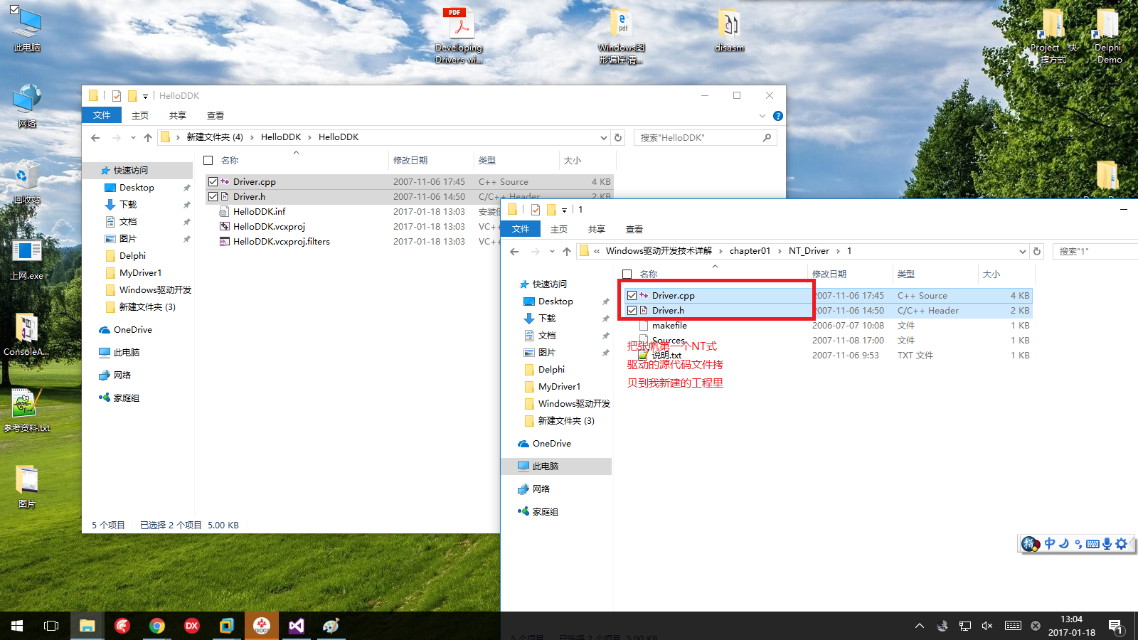The height and width of the screenshot is (640, 1138).
Task: Toggle select-all checkbox in front window
Action: [x=627, y=274]
